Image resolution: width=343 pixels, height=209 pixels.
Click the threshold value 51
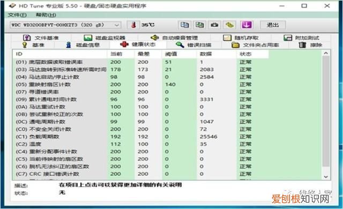pos(168,62)
